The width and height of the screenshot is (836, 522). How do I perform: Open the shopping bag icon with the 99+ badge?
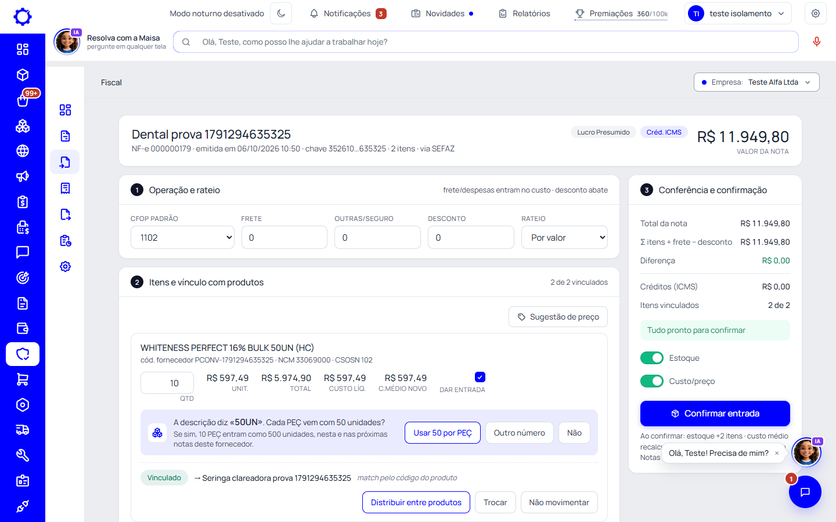[23, 100]
